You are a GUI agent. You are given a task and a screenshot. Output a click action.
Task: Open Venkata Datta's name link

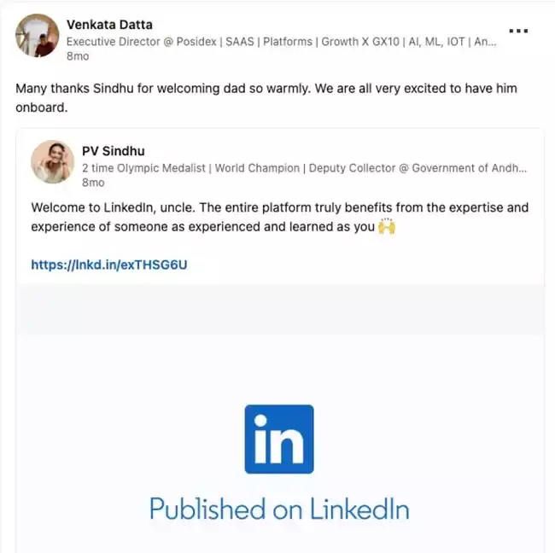(x=109, y=24)
